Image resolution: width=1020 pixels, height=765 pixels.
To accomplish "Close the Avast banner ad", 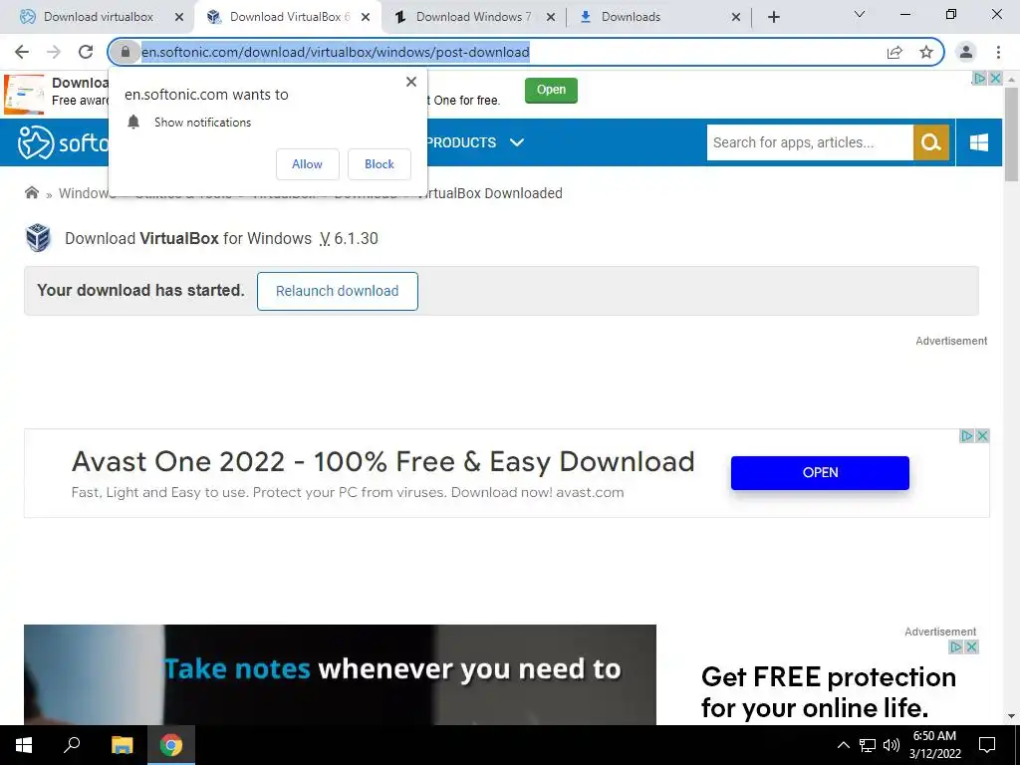I will click(x=983, y=436).
